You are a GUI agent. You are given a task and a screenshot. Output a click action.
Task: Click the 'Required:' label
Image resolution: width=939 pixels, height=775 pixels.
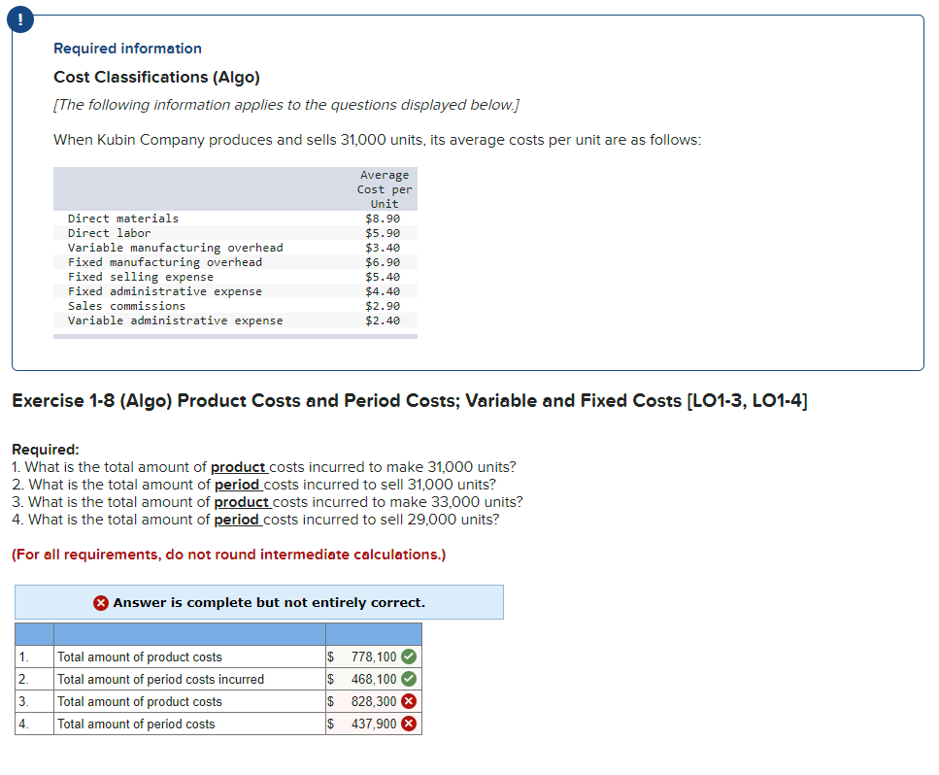[46, 450]
